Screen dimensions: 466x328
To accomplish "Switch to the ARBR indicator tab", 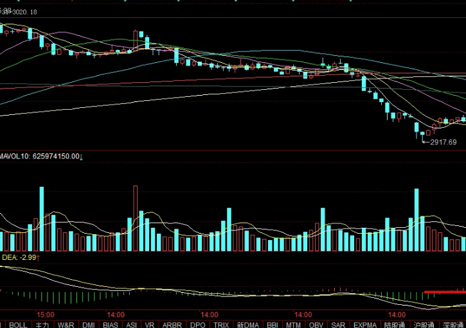I will pos(172,325).
